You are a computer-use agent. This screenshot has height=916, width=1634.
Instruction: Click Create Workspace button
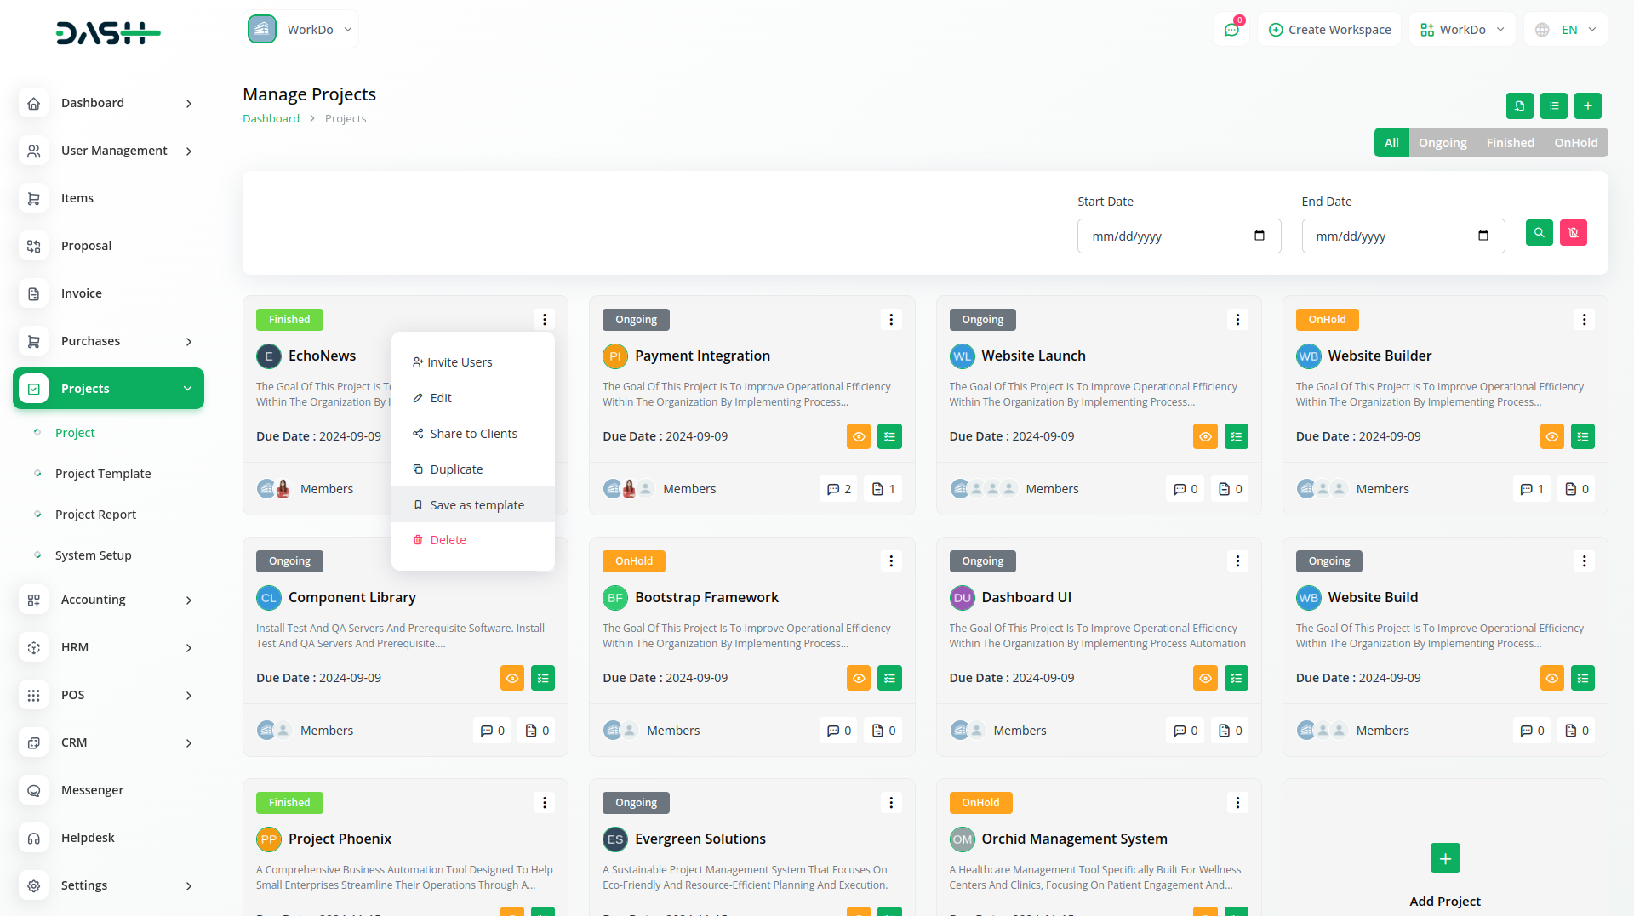pyautogui.click(x=1329, y=30)
